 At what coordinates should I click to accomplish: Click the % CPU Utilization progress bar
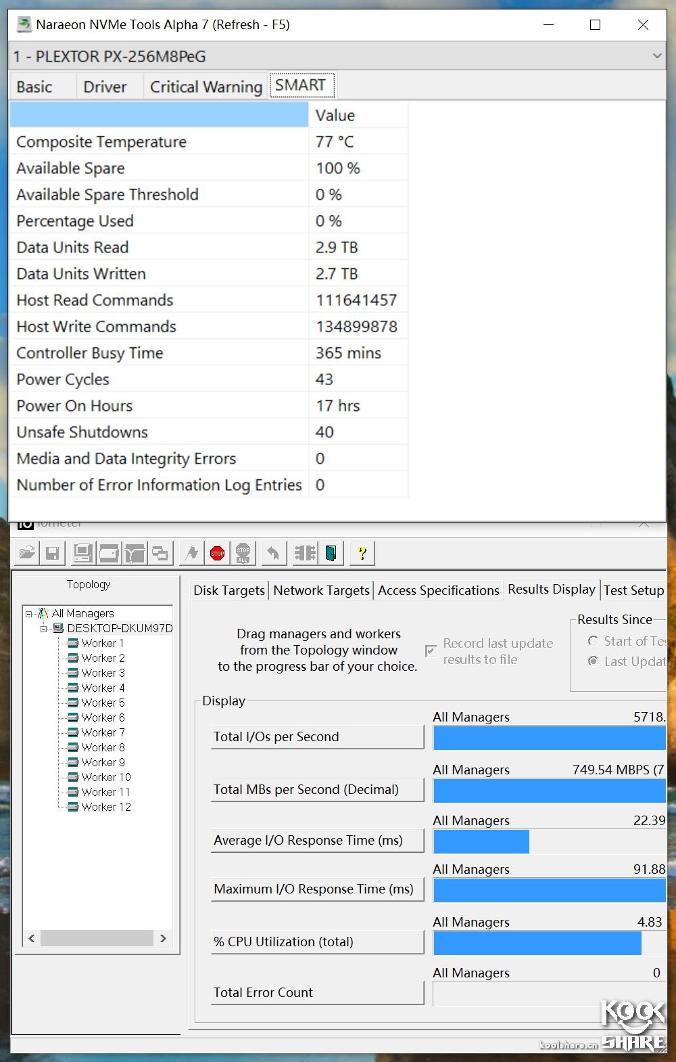coord(549,943)
